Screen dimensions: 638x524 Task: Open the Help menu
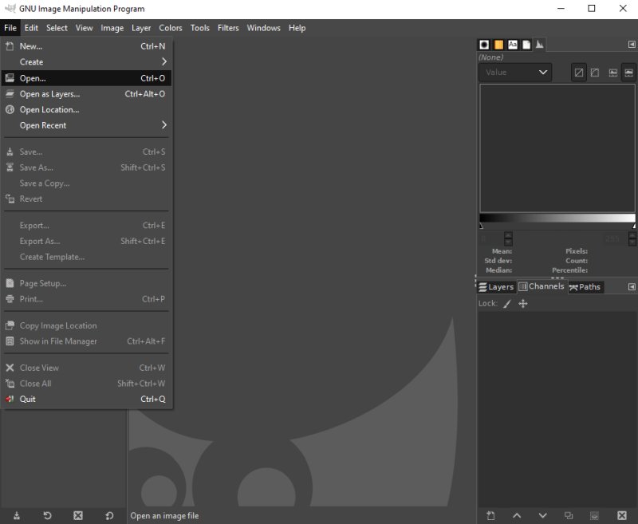pos(297,28)
